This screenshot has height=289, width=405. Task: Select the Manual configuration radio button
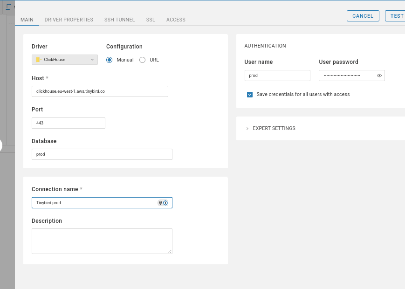pyautogui.click(x=109, y=60)
